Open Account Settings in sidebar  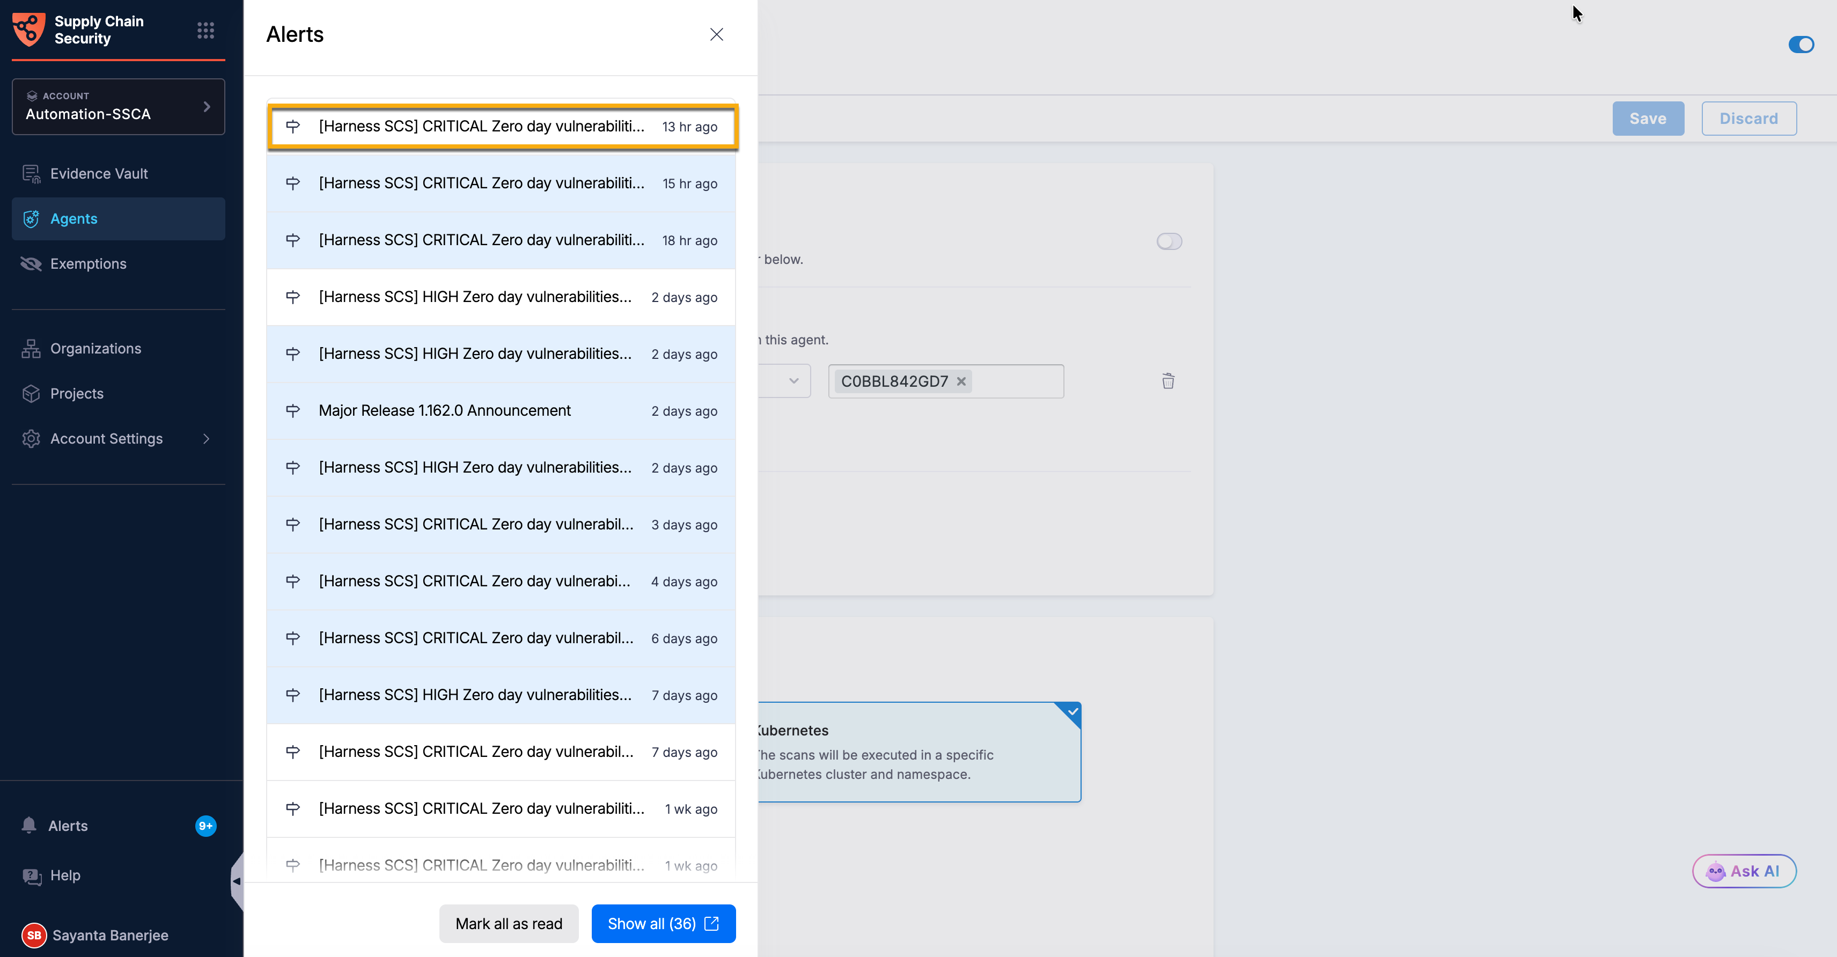tap(119, 439)
